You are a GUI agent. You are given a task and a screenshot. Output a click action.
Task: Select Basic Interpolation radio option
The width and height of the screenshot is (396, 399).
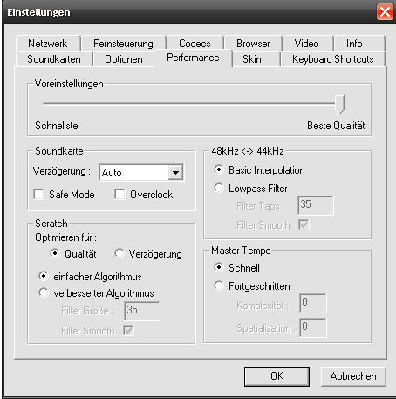[x=219, y=169]
